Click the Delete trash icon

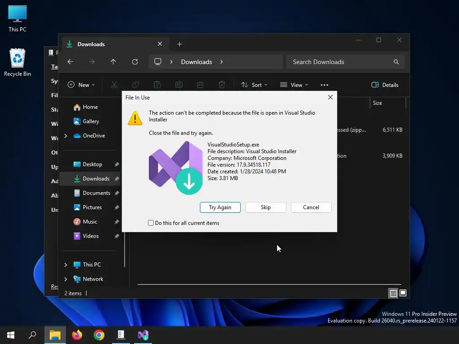[222, 85]
